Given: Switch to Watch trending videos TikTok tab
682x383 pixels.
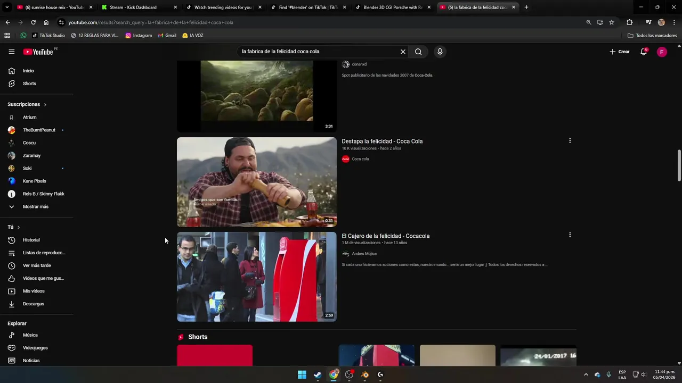Looking at the screenshot, I should click(x=223, y=7).
